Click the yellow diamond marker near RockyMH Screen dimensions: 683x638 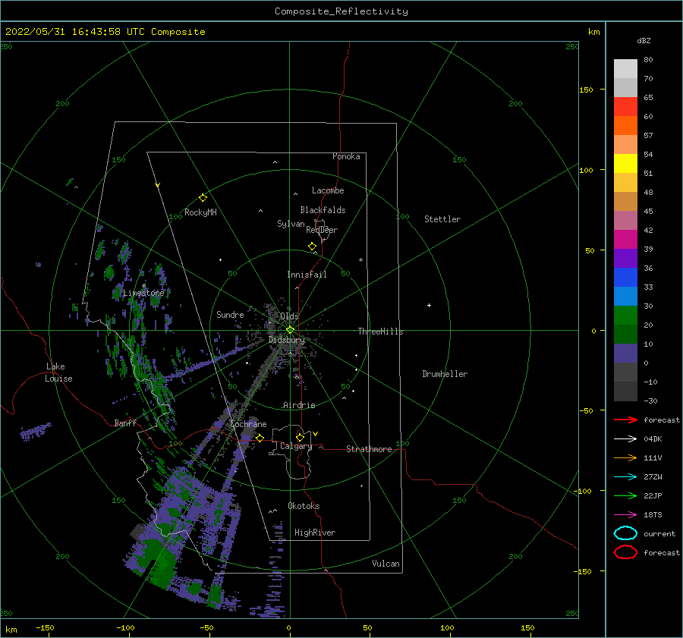(x=203, y=198)
